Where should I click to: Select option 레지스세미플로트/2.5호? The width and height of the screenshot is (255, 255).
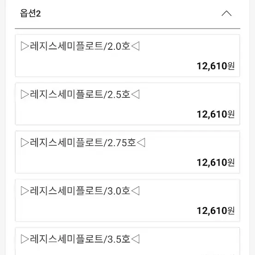pos(127,104)
